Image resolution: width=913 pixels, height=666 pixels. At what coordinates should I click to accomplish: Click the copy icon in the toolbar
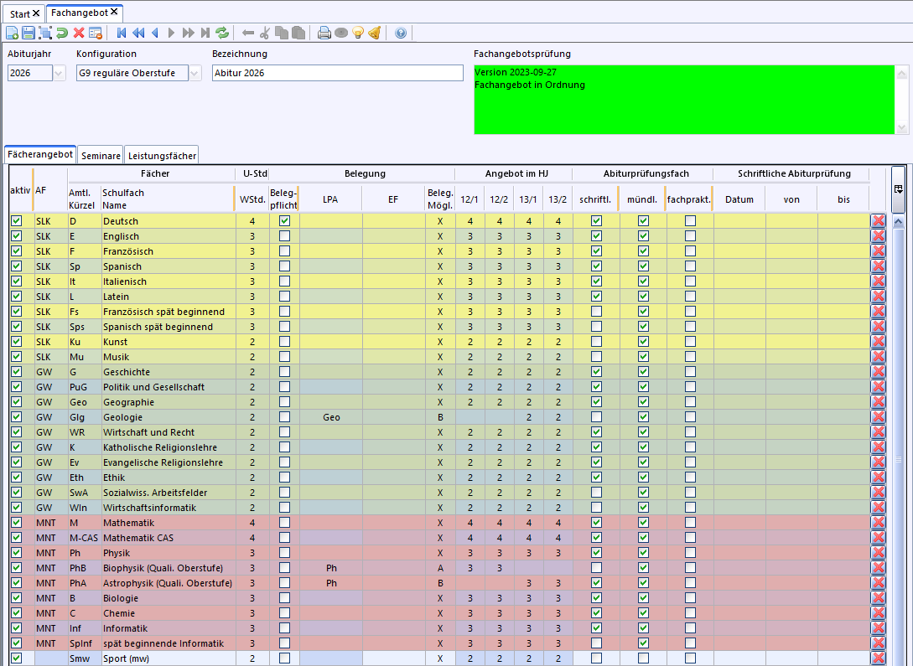click(x=282, y=34)
